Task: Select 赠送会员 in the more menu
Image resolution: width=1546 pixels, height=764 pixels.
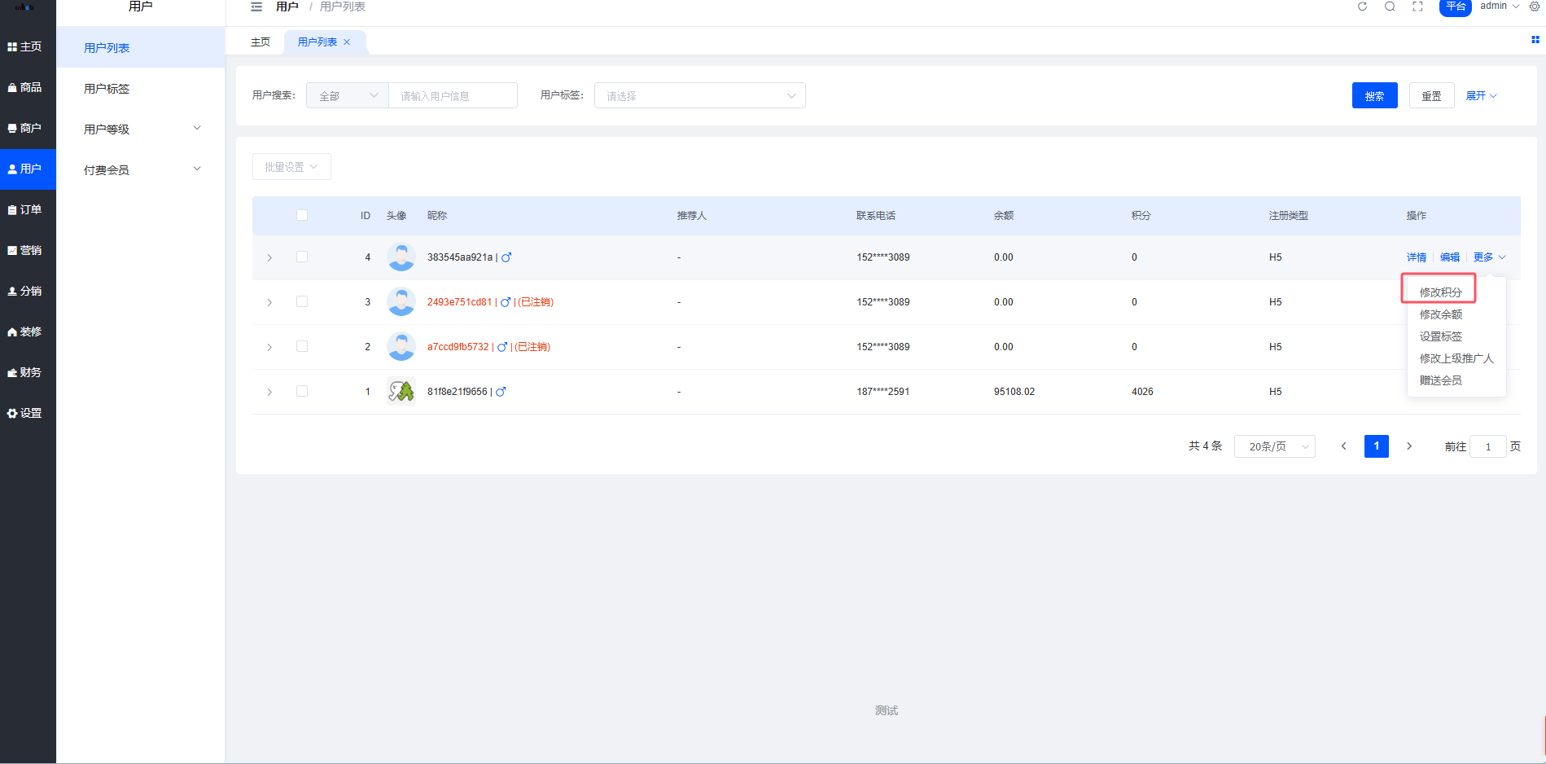Action: [x=1440, y=380]
